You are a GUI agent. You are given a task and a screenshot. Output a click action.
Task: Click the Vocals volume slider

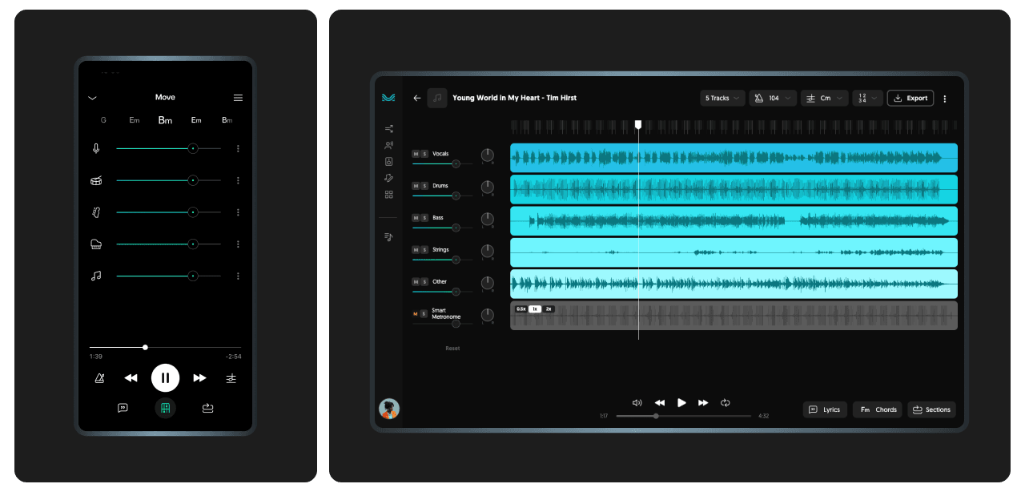point(456,163)
